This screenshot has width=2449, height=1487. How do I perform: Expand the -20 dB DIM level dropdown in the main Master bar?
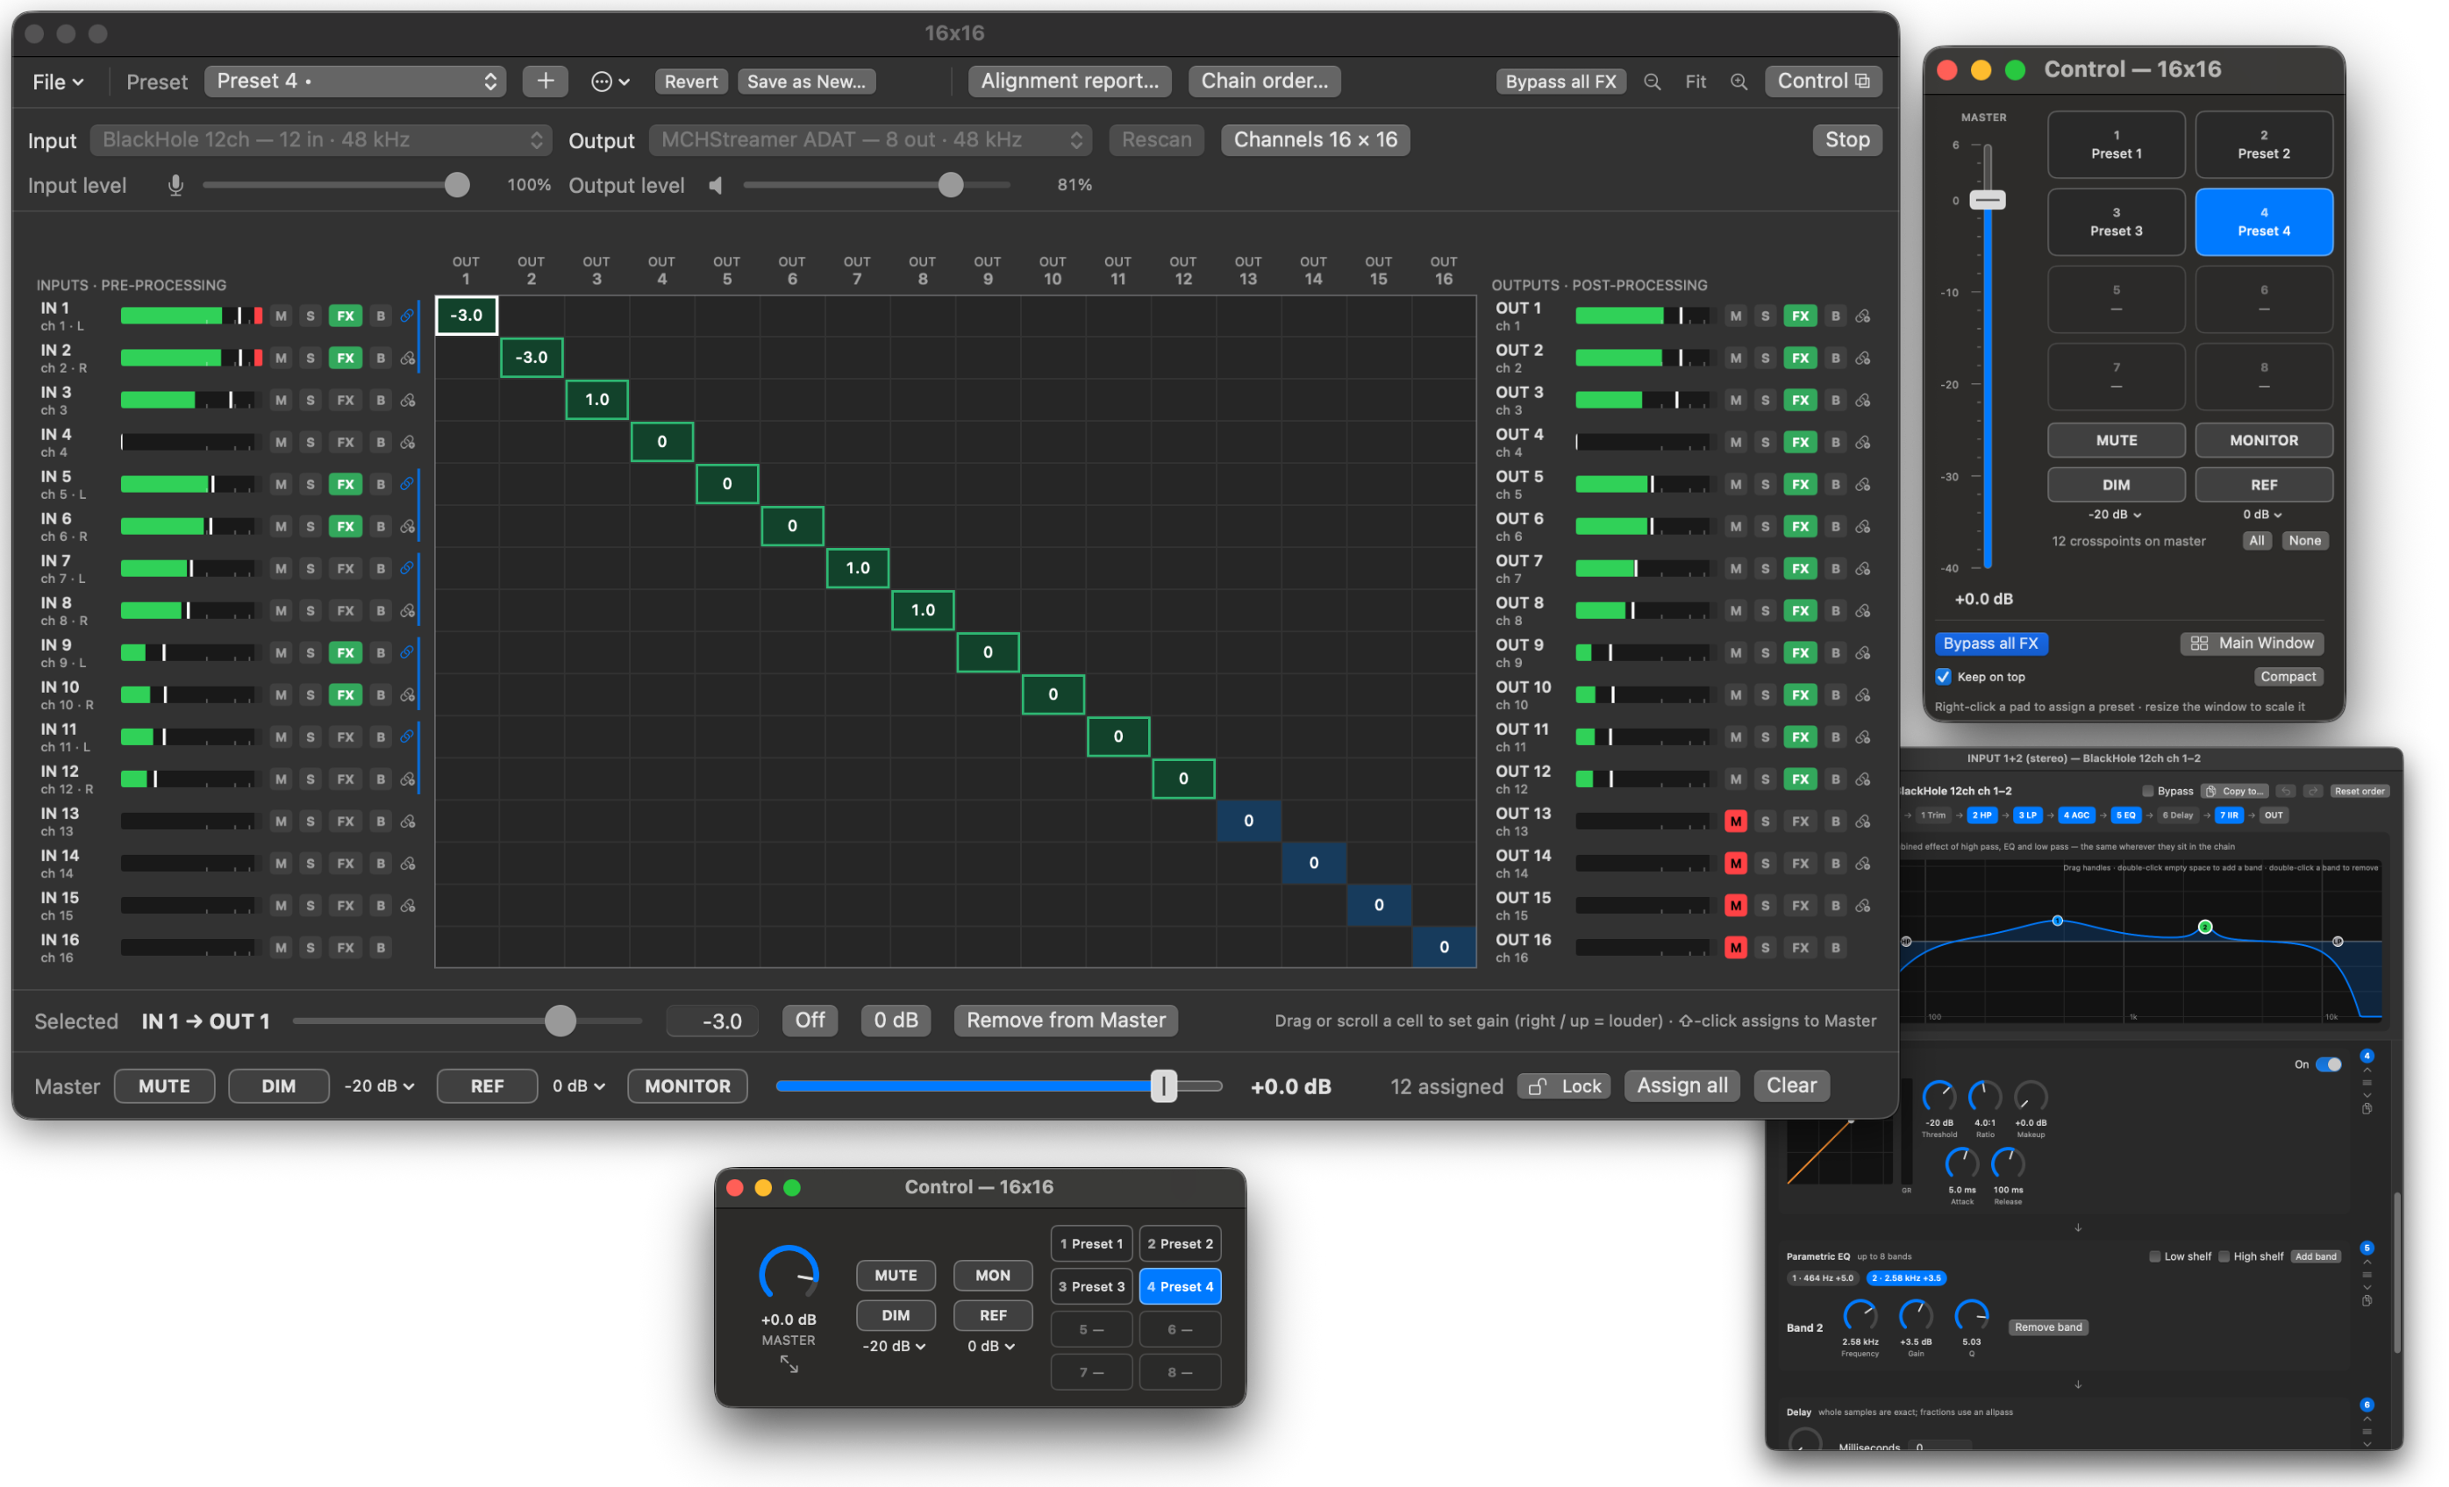tap(379, 1085)
